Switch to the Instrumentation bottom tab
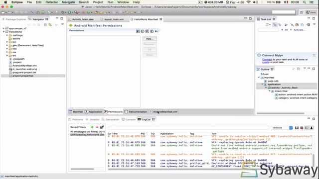The image size is (319, 179). [136, 111]
